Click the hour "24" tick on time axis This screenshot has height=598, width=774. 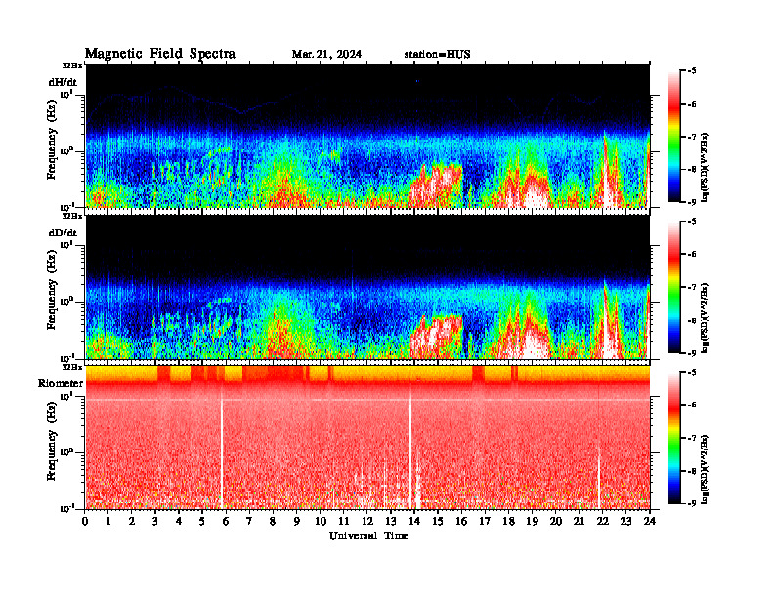tap(650, 521)
